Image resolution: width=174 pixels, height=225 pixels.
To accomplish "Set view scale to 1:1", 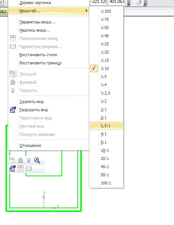I will pos(106,109).
